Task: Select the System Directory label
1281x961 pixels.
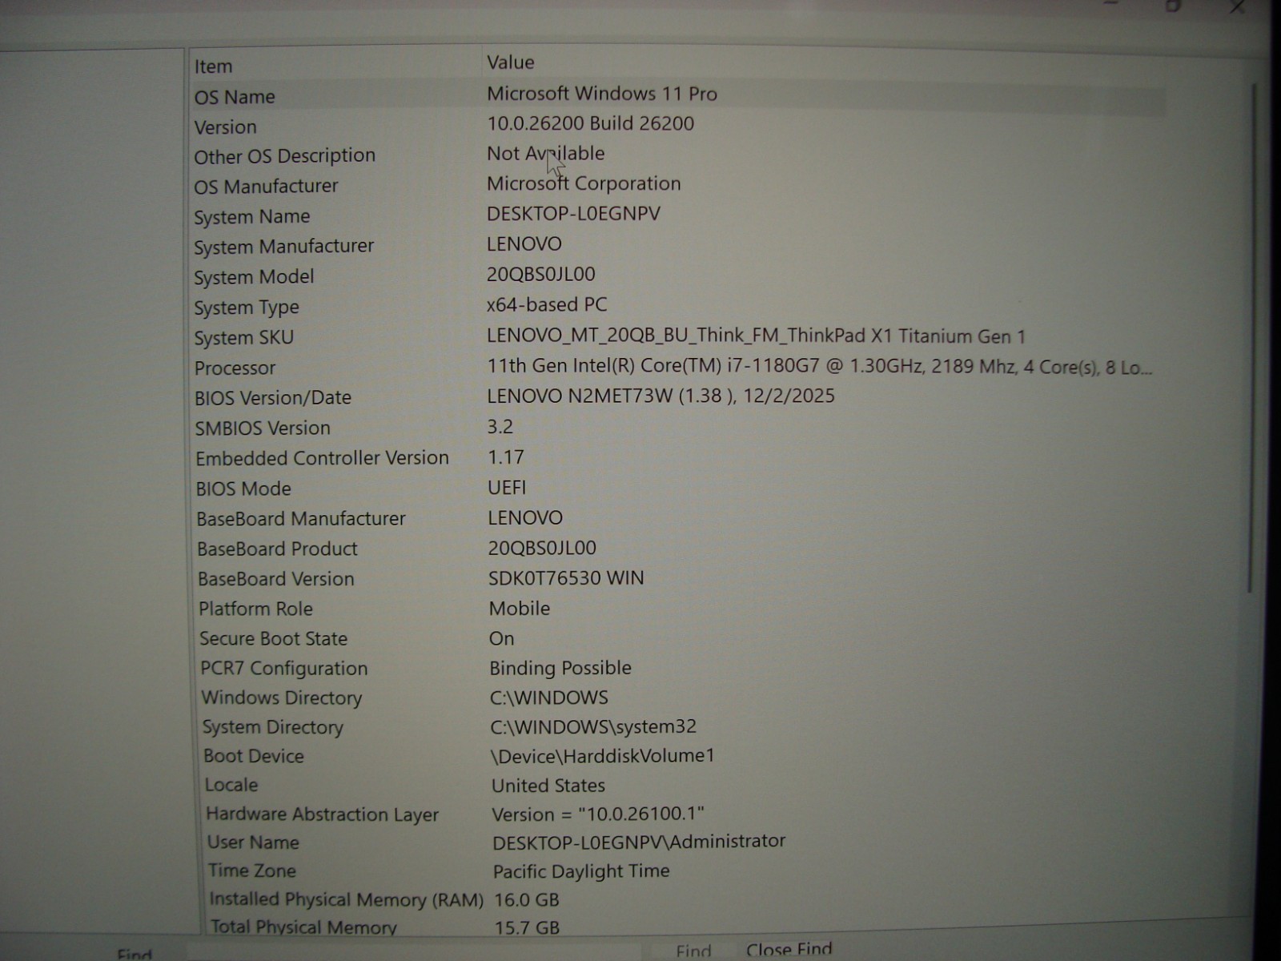Action: (x=273, y=728)
